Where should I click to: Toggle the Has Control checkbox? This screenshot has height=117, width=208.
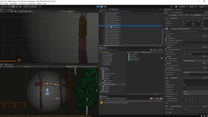pos(184,34)
